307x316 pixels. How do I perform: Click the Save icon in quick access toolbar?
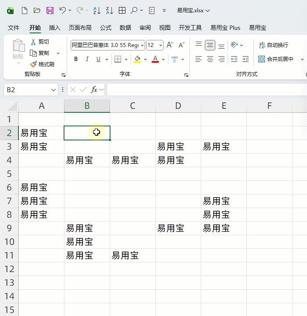click(x=50, y=11)
